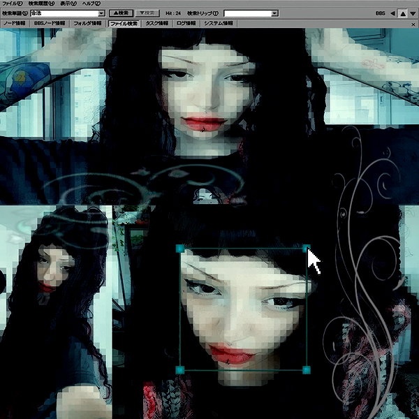Click inside the 検索トリップ field

coord(247,13)
